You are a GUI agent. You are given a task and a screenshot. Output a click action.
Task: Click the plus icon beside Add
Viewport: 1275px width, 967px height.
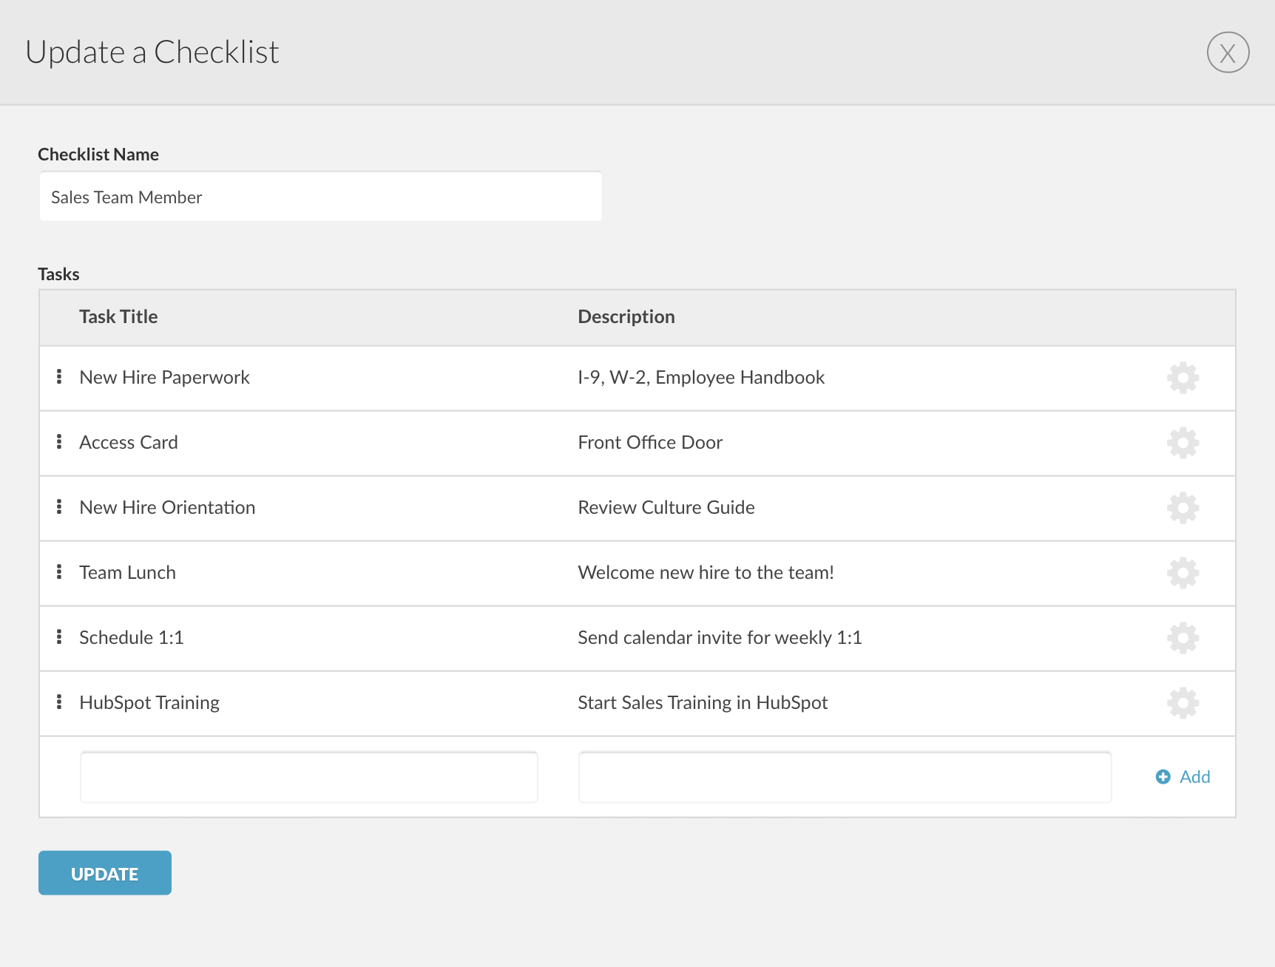click(x=1163, y=777)
